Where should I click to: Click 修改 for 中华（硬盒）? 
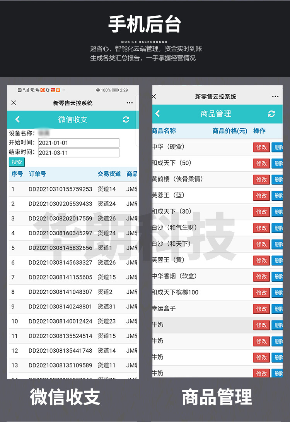261,147
